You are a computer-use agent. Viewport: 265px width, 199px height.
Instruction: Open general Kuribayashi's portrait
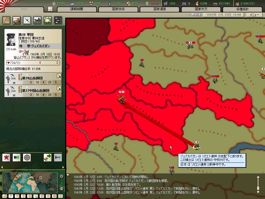pyautogui.click(x=11, y=40)
